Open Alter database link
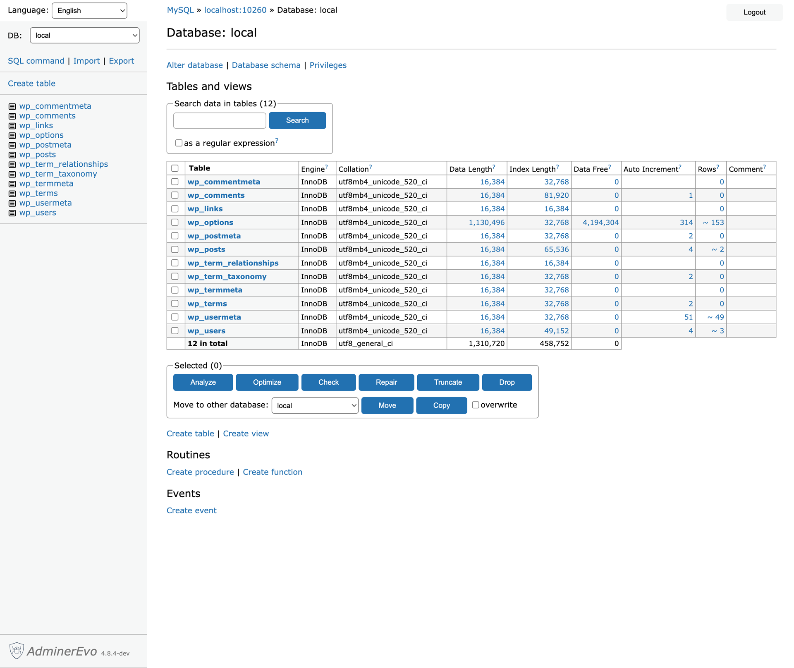This screenshot has width=794, height=668. click(x=195, y=65)
